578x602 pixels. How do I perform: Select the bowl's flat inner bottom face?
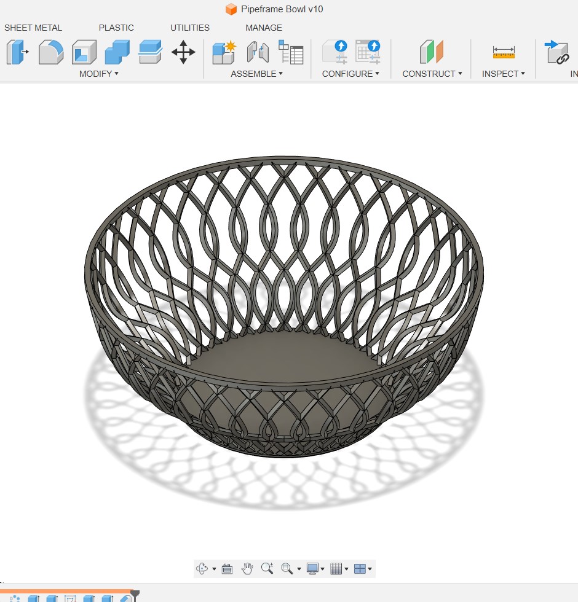pos(284,357)
